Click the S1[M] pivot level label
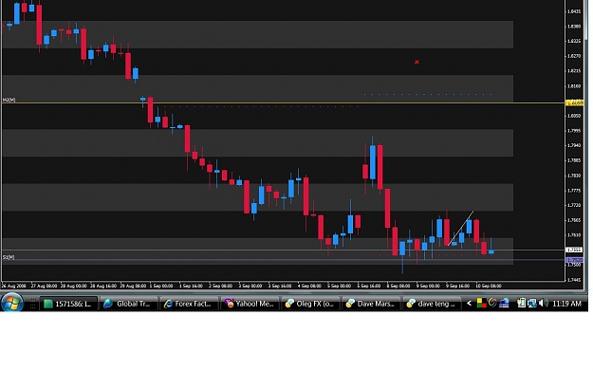 [9, 257]
